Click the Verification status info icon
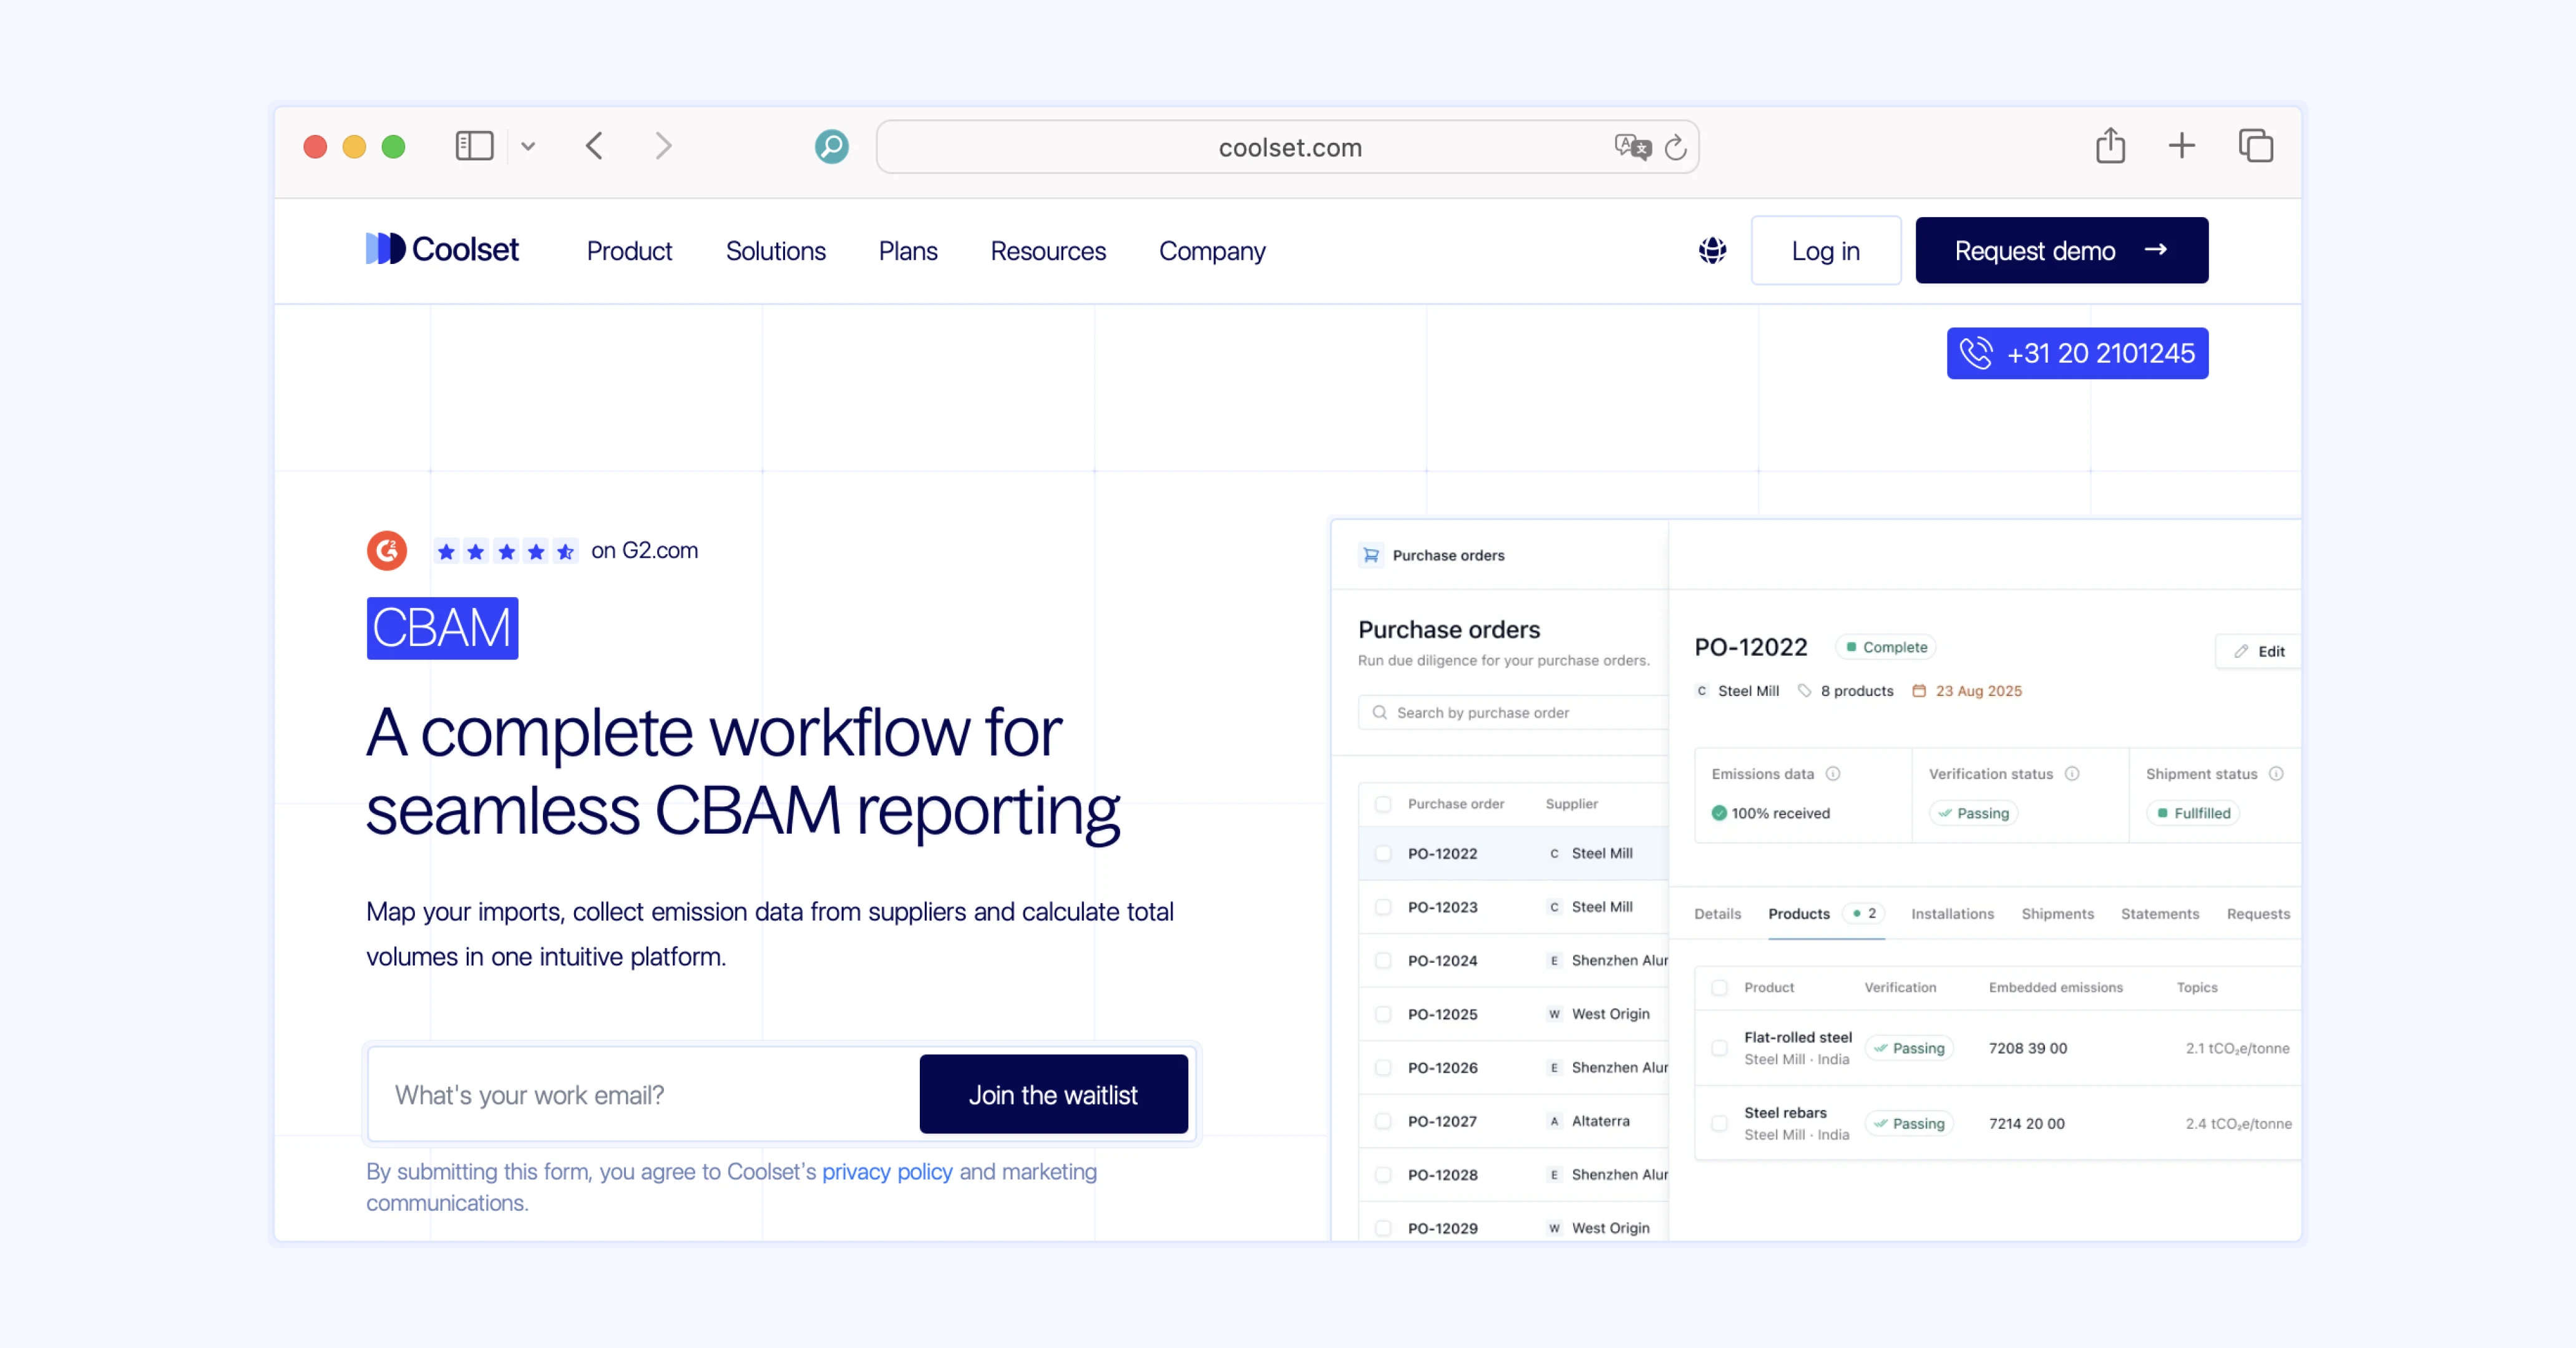The height and width of the screenshot is (1348, 2576). [x=2072, y=774]
